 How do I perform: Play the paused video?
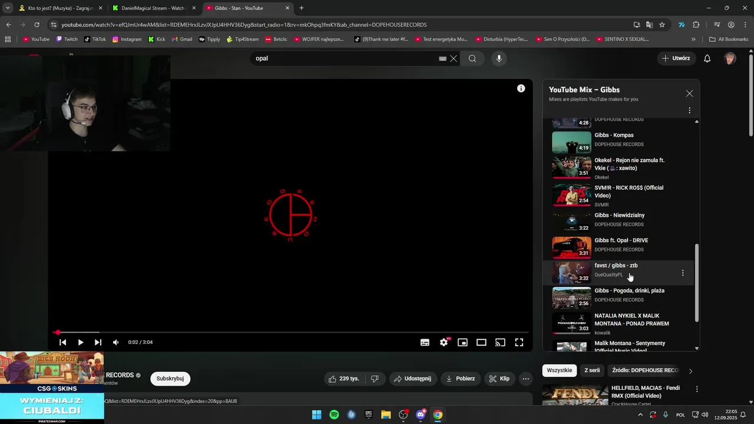click(x=81, y=342)
